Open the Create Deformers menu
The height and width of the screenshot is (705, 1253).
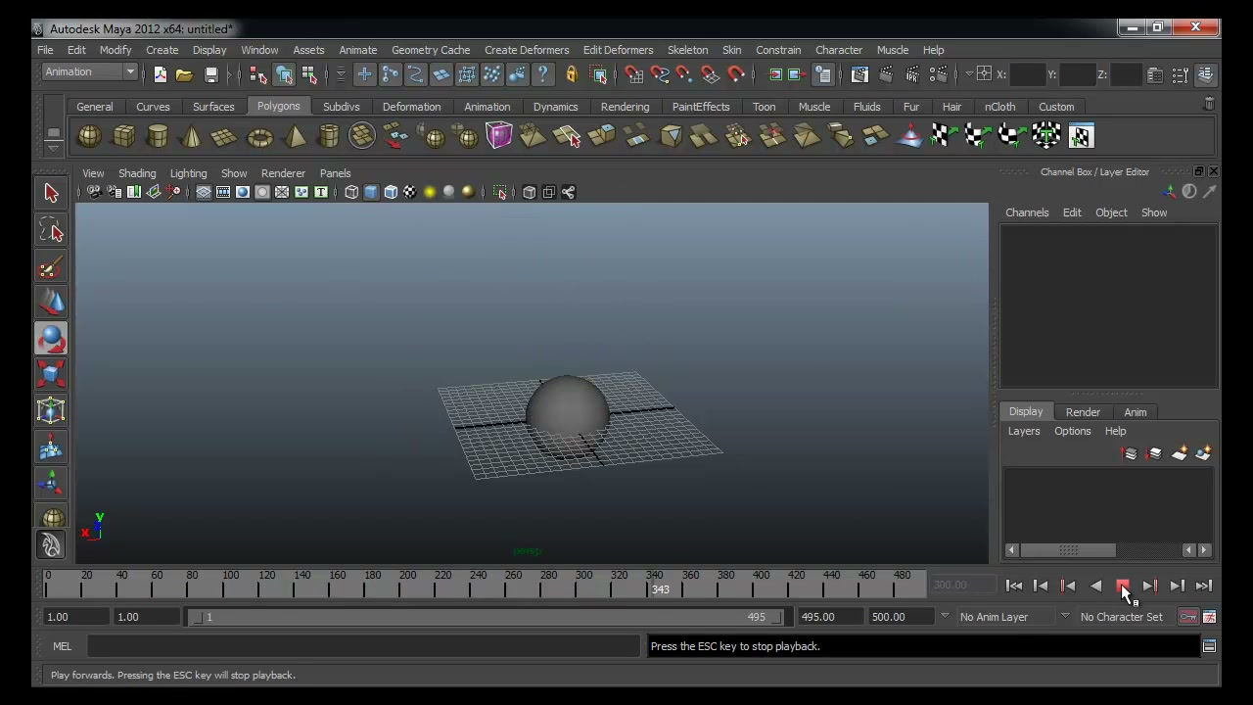(x=527, y=50)
